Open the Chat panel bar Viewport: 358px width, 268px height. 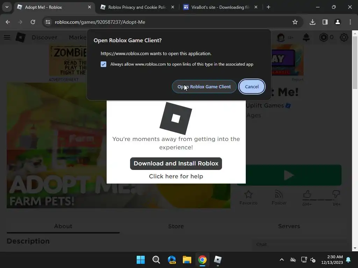300,244
